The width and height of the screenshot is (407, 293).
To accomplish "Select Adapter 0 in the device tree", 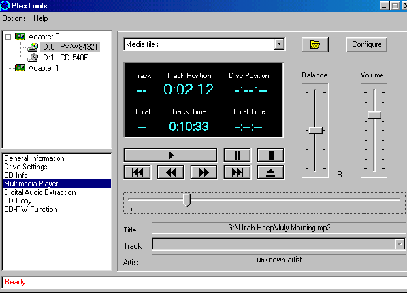I will tap(44, 37).
